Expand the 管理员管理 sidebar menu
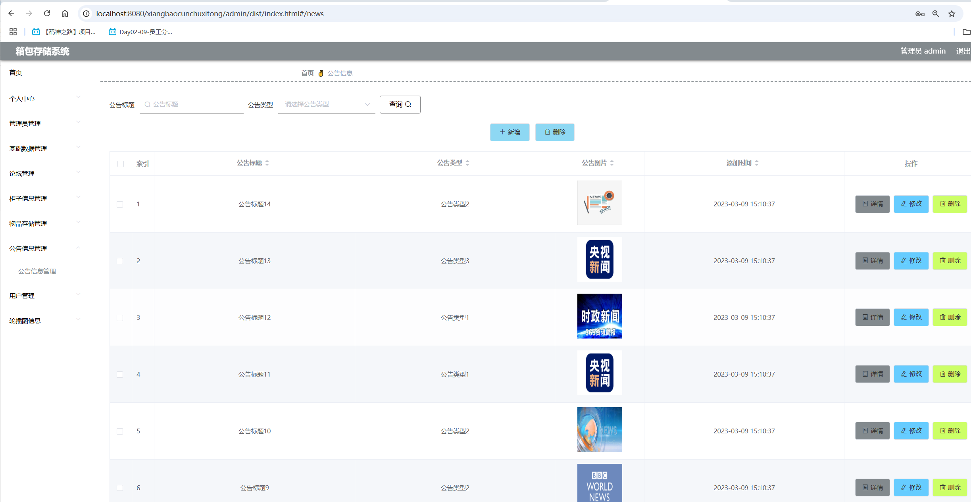This screenshot has width=971, height=502. (44, 123)
